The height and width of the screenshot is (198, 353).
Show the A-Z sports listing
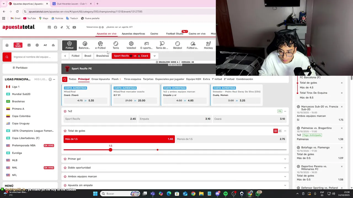[x=45, y=45]
